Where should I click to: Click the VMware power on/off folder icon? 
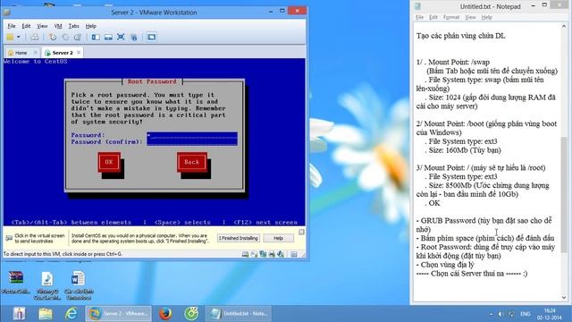point(10,37)
